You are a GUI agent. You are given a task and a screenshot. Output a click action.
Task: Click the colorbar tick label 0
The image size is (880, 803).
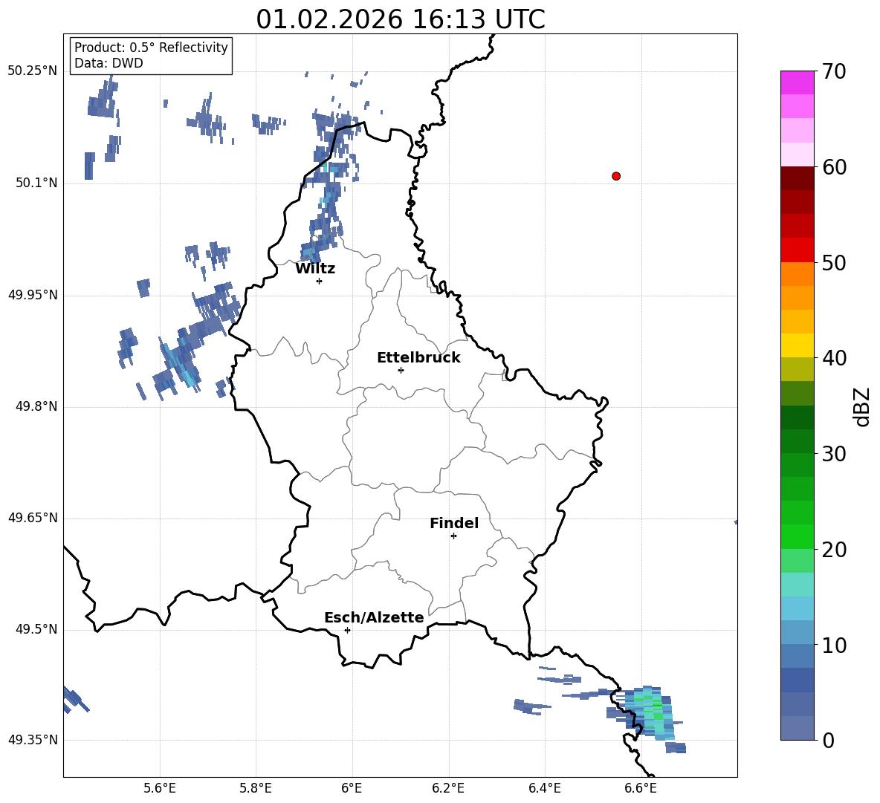click(x=829, y=740)
